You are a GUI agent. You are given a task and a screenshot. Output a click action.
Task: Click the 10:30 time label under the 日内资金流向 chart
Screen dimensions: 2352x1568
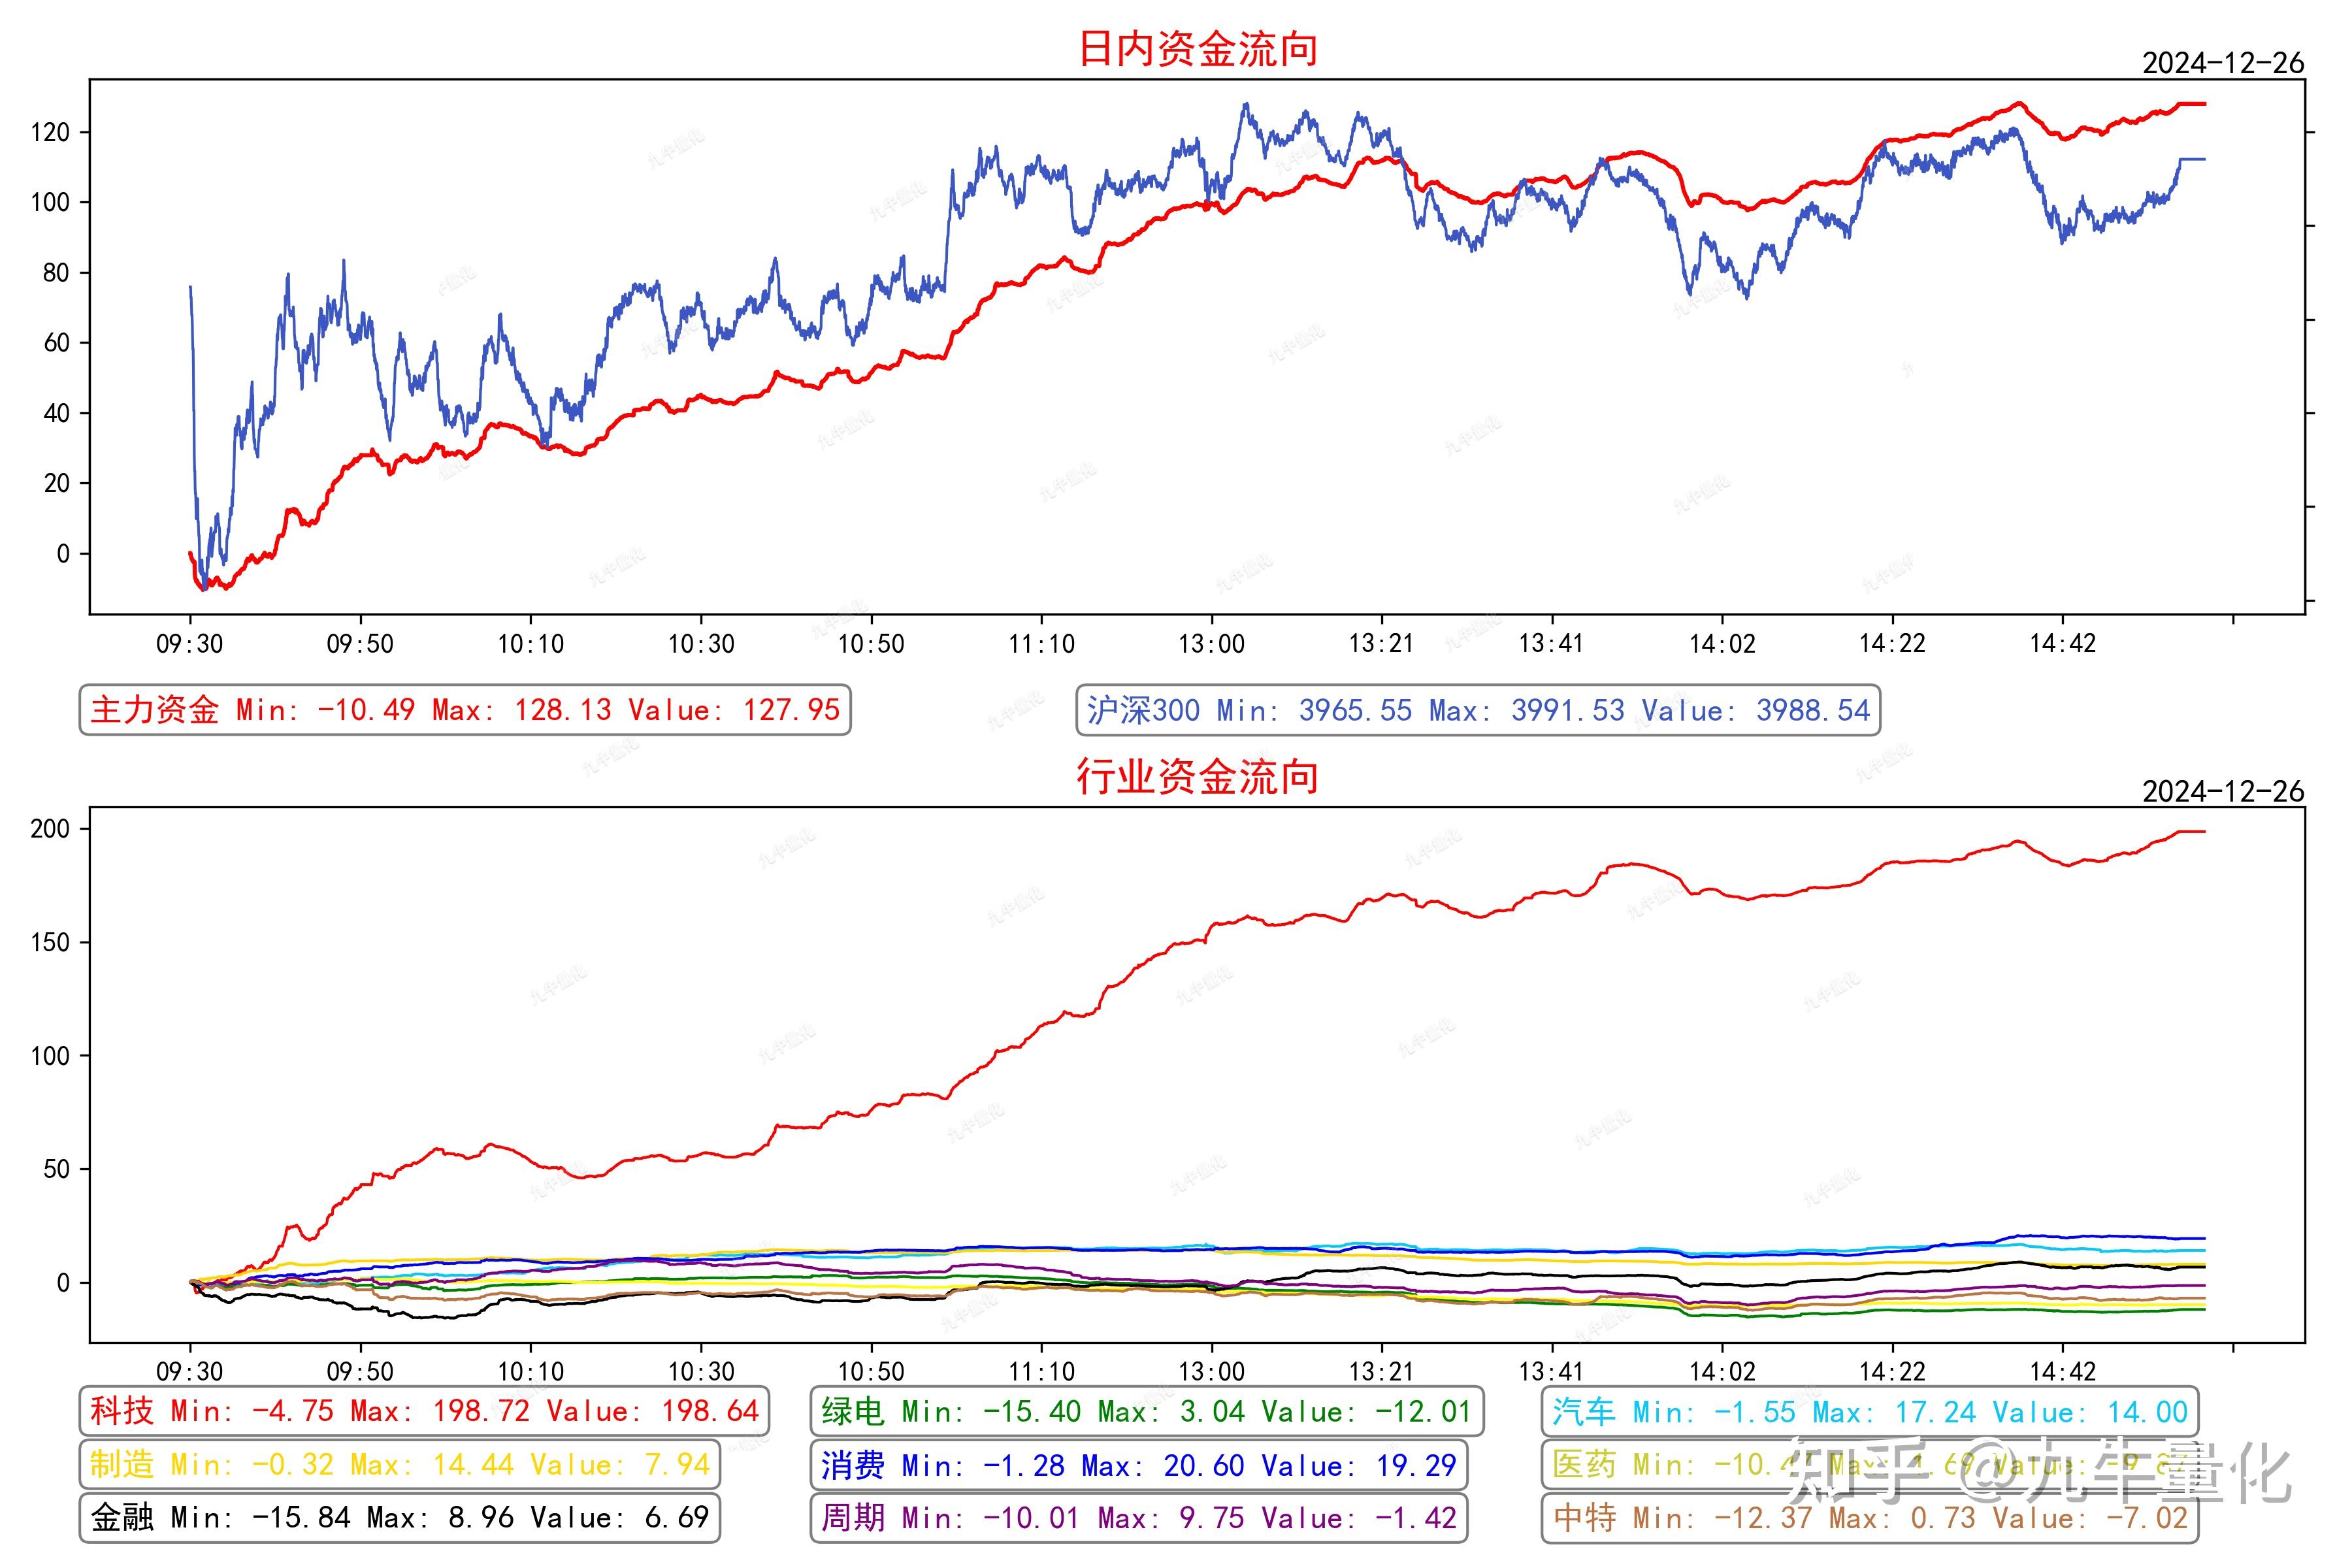coord(701,644)
